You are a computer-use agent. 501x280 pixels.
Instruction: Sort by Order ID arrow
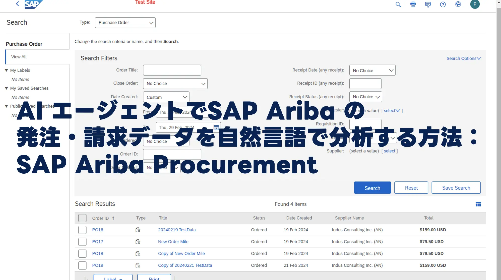[x=113, y=218]
